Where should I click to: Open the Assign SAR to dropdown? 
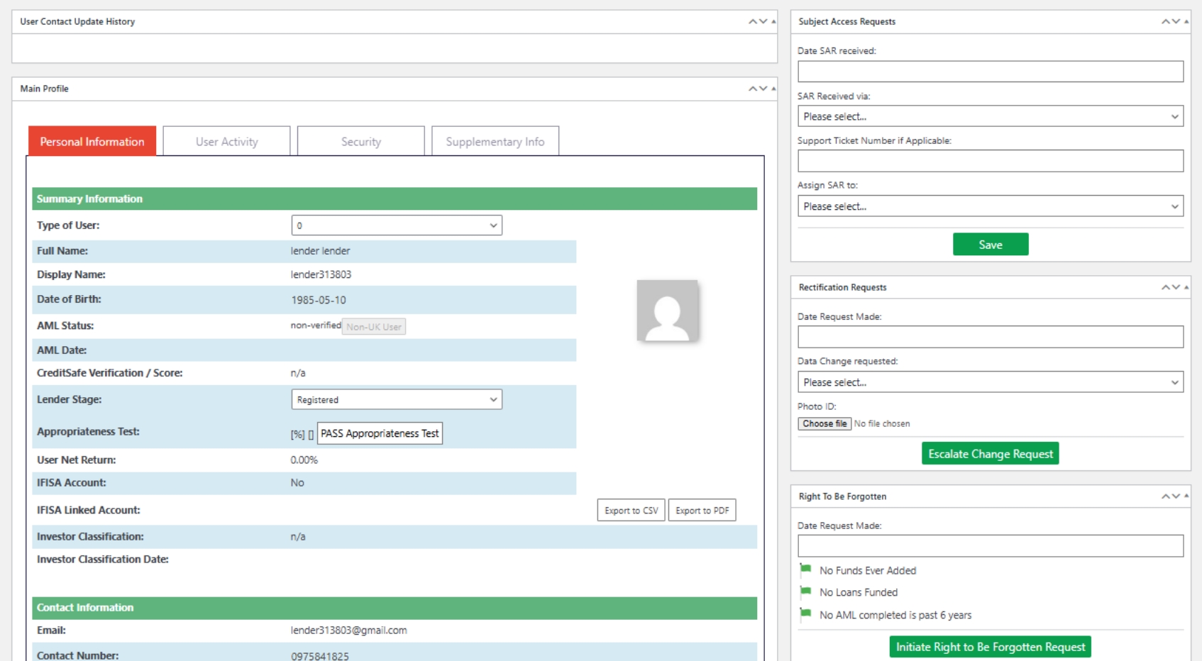pos(990,206)
